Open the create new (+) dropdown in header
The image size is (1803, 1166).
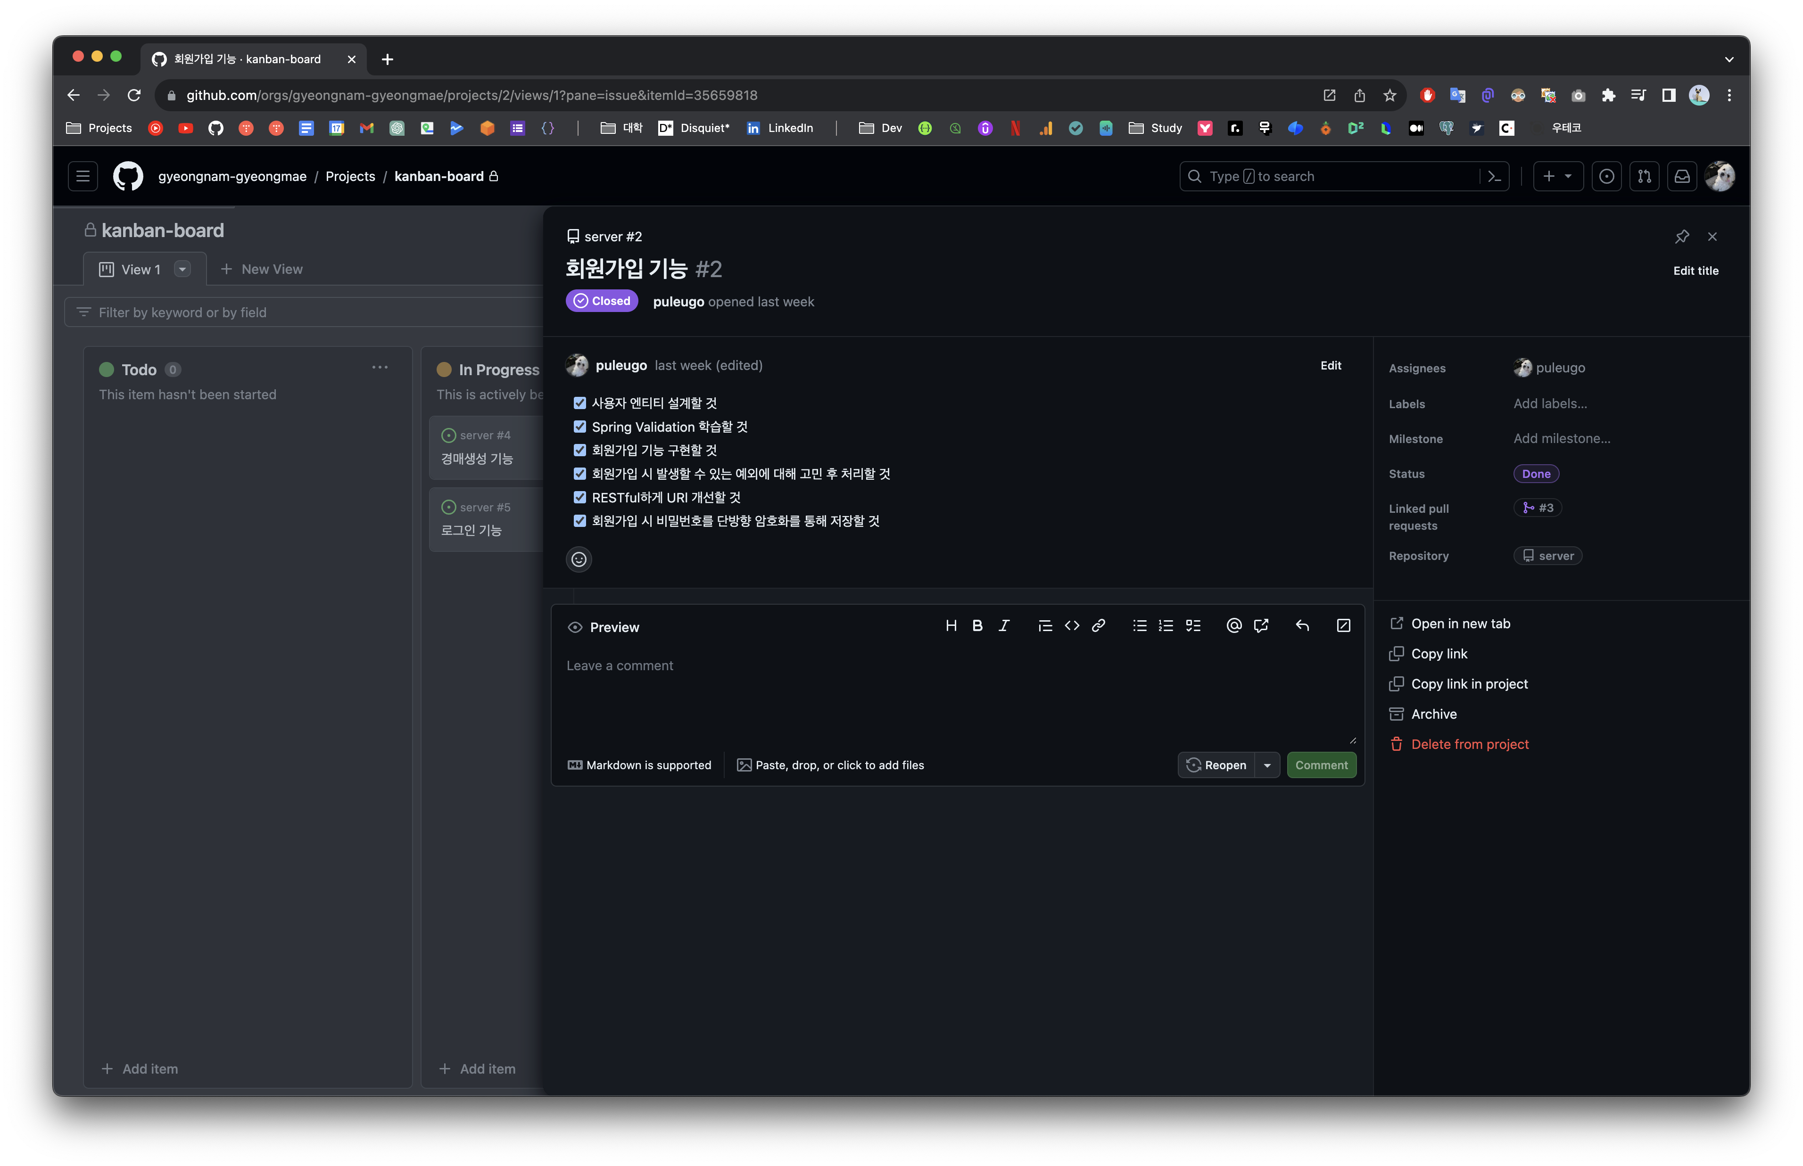[1558, 176]
